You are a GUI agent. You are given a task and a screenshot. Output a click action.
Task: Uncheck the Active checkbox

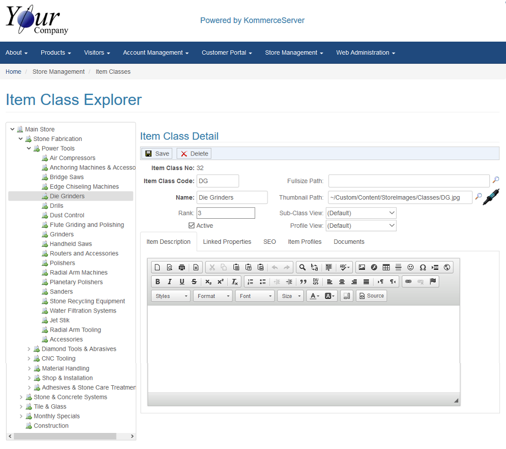point(191,226)
